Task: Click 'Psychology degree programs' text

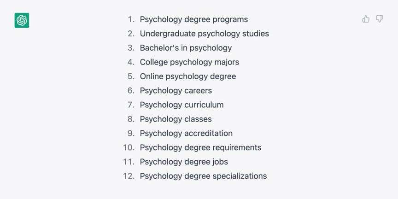Action: pos(194,19)
